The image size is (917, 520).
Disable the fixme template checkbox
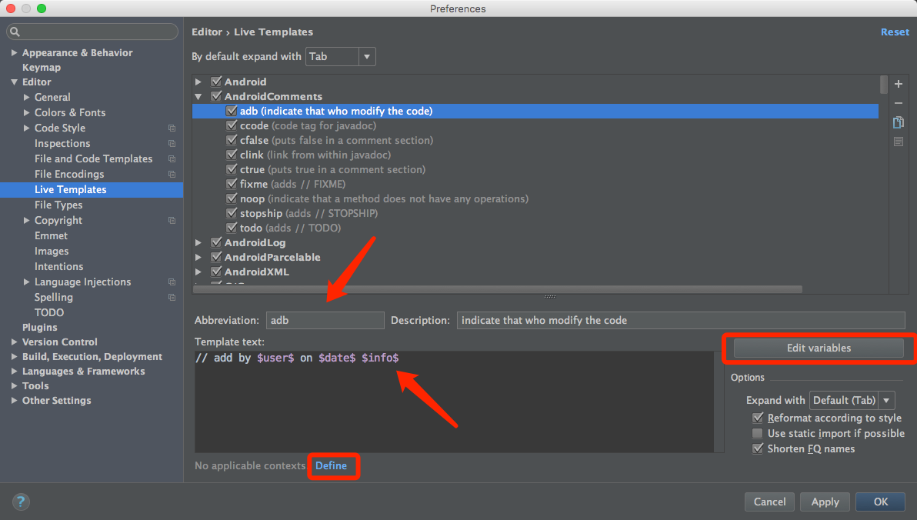coord(232,185)
